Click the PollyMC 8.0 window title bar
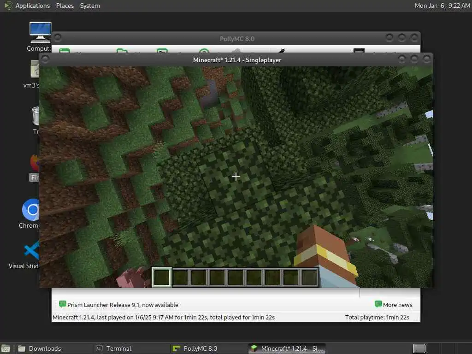472x354 pixels. click(237, 39)
